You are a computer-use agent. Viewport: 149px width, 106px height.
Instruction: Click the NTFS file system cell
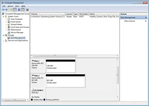pos(81,17)
